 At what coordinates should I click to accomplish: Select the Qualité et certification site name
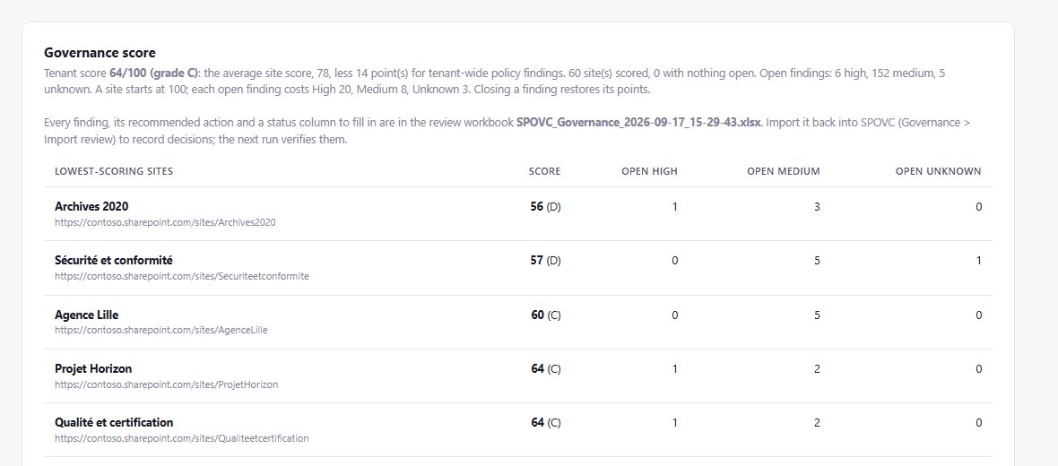tap(114, 423)
